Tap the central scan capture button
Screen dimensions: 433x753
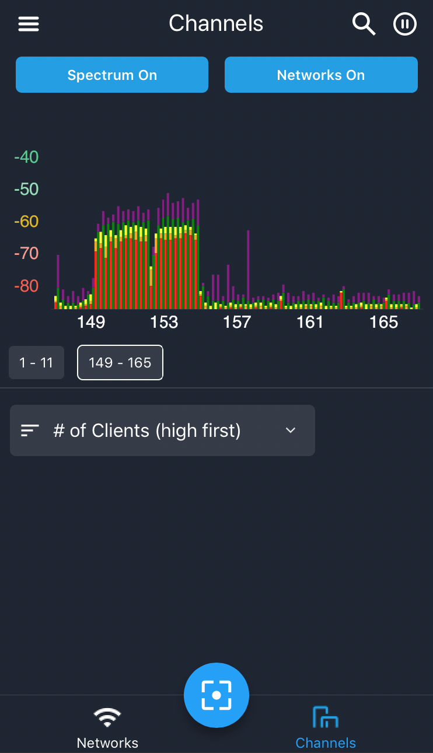pyautogui.click(x=216, y=695)
